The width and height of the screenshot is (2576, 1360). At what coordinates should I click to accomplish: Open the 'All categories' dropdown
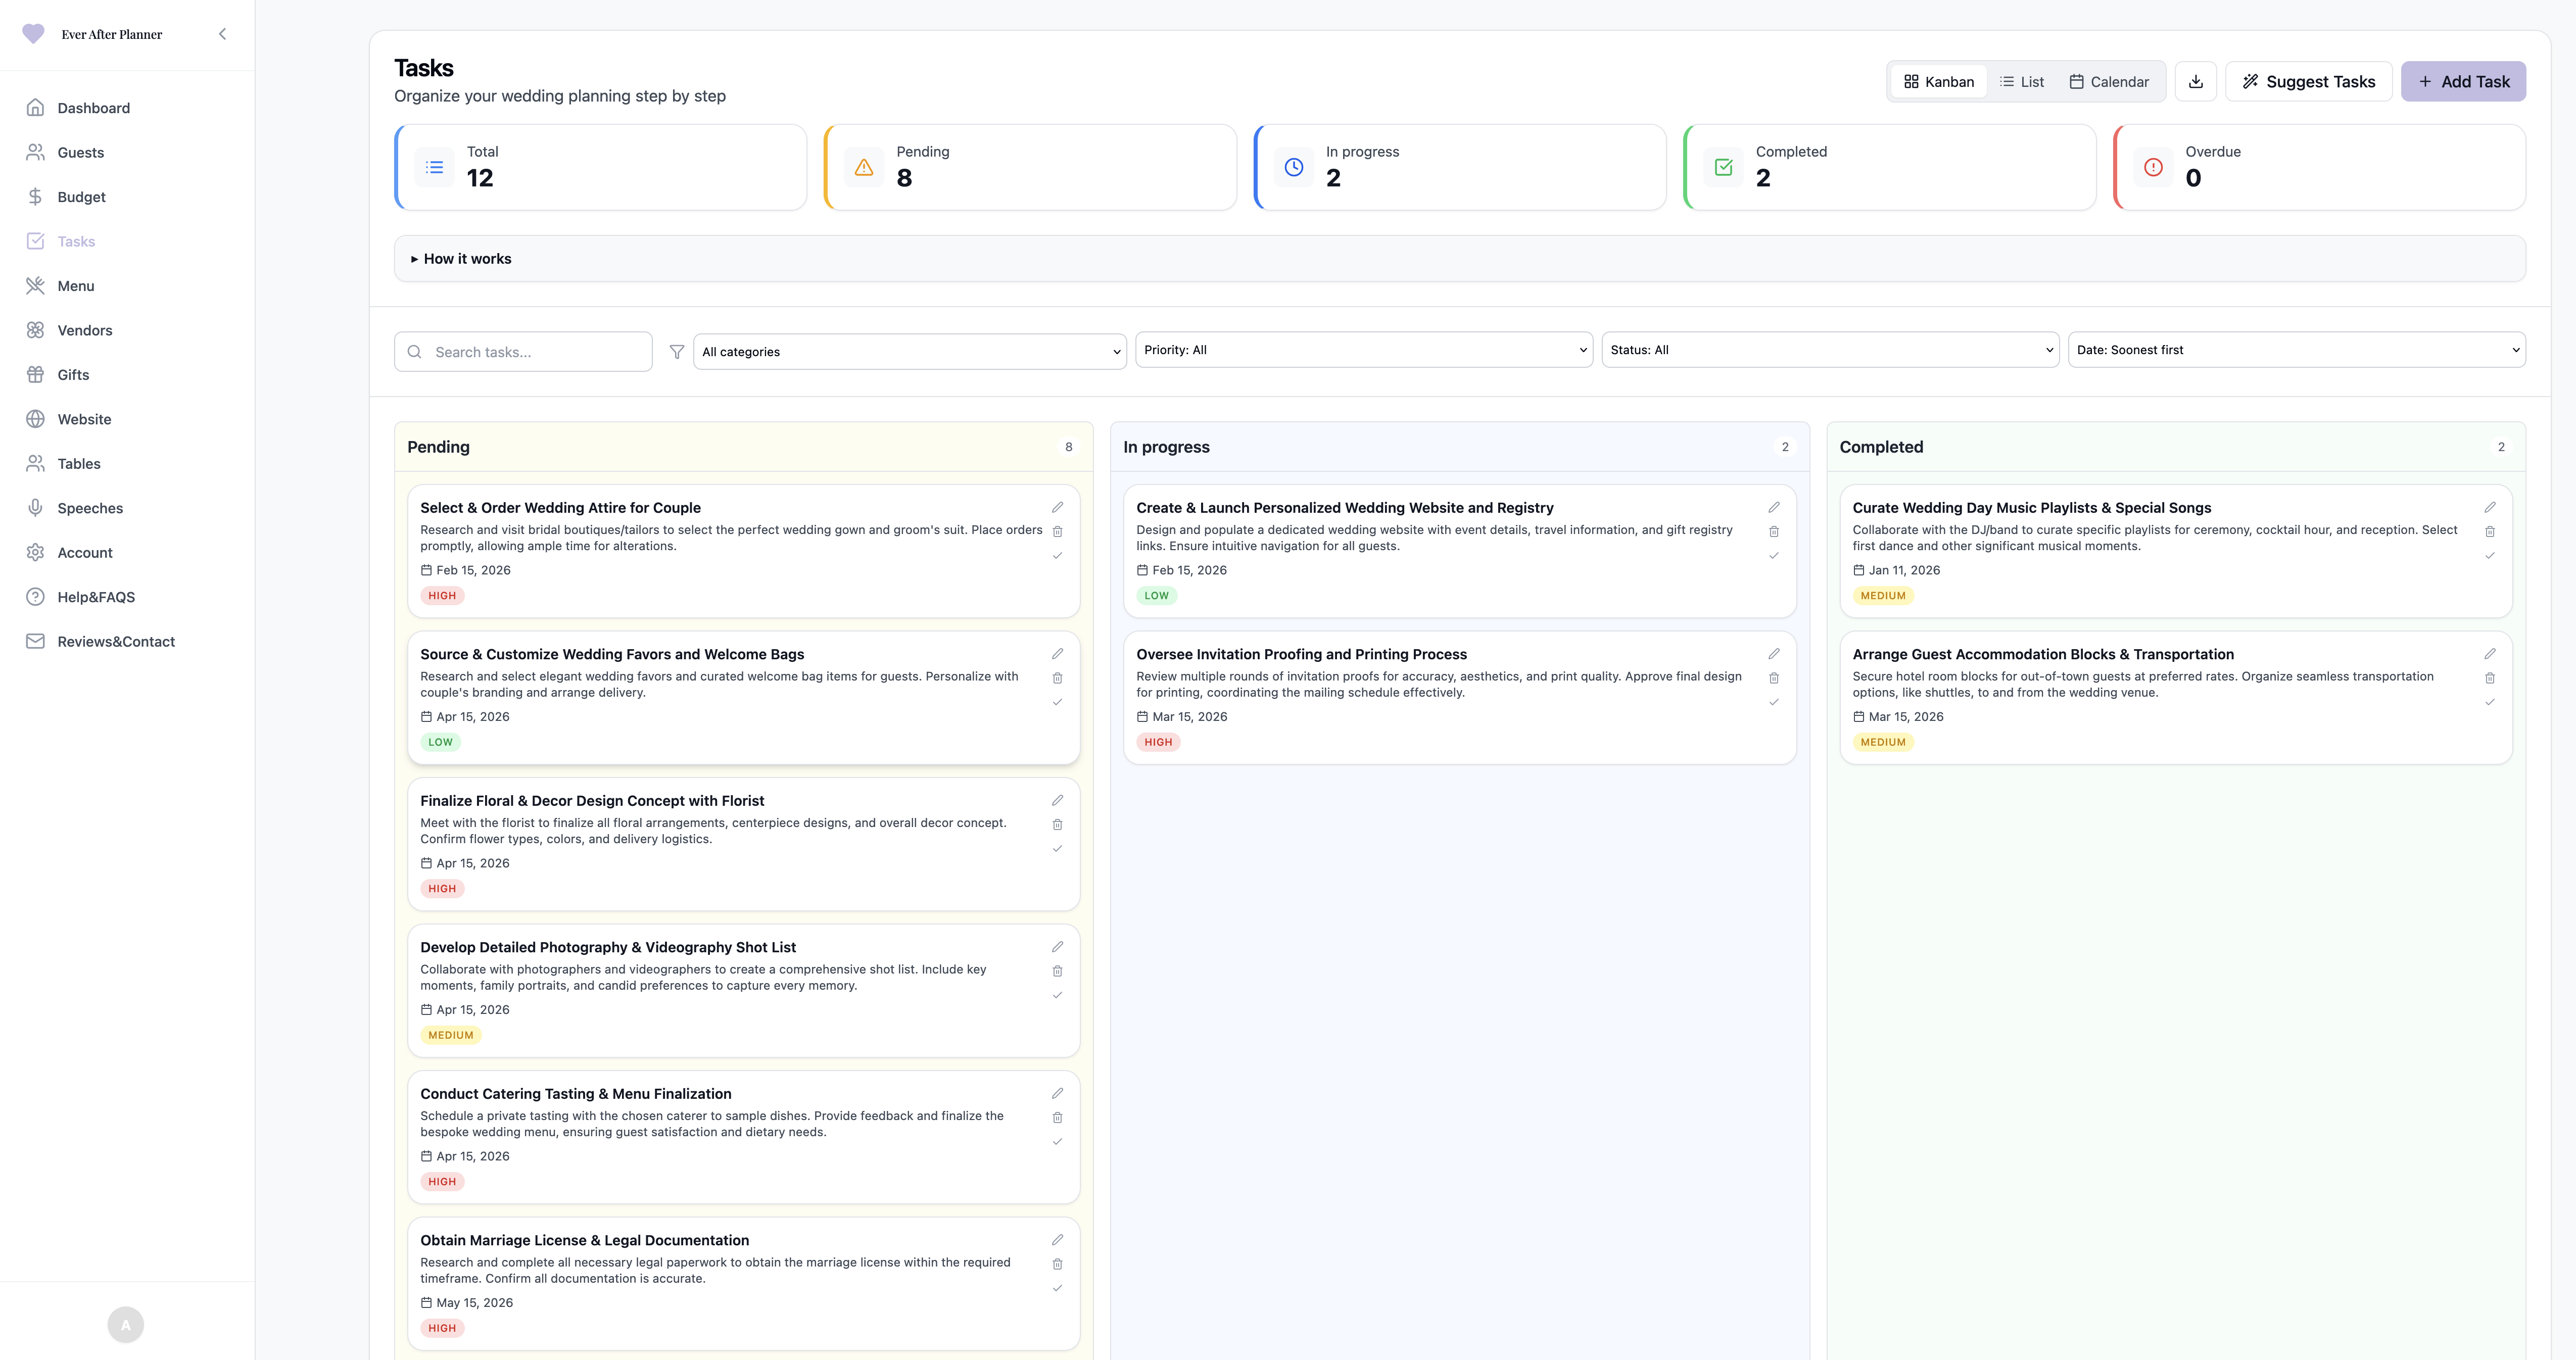point(909,351)
